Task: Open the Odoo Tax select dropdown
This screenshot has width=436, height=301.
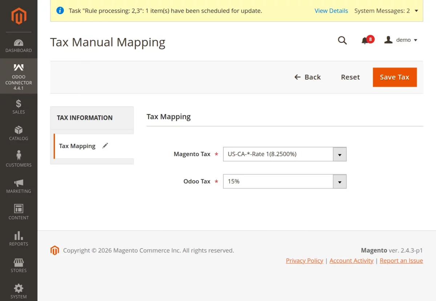Action: coord(284,181)
